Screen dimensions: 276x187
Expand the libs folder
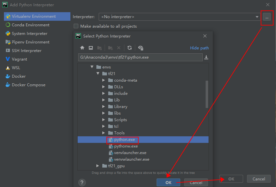104,113
